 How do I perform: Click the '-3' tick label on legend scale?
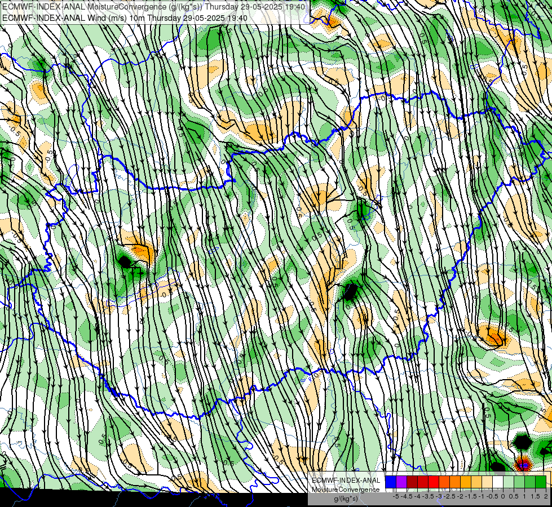pos(439,496)
